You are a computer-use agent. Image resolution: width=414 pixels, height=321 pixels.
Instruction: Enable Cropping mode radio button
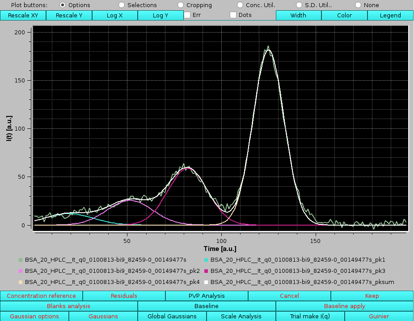180,5
